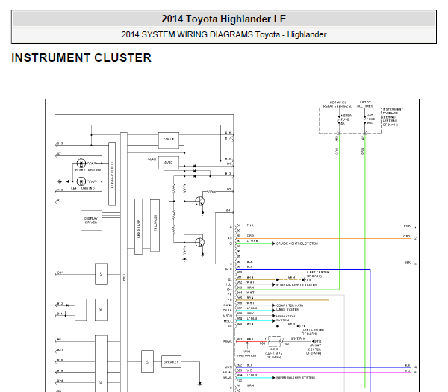Click the "LEFT TURN IND" label

pyautogui.click(x=83, y=188)
